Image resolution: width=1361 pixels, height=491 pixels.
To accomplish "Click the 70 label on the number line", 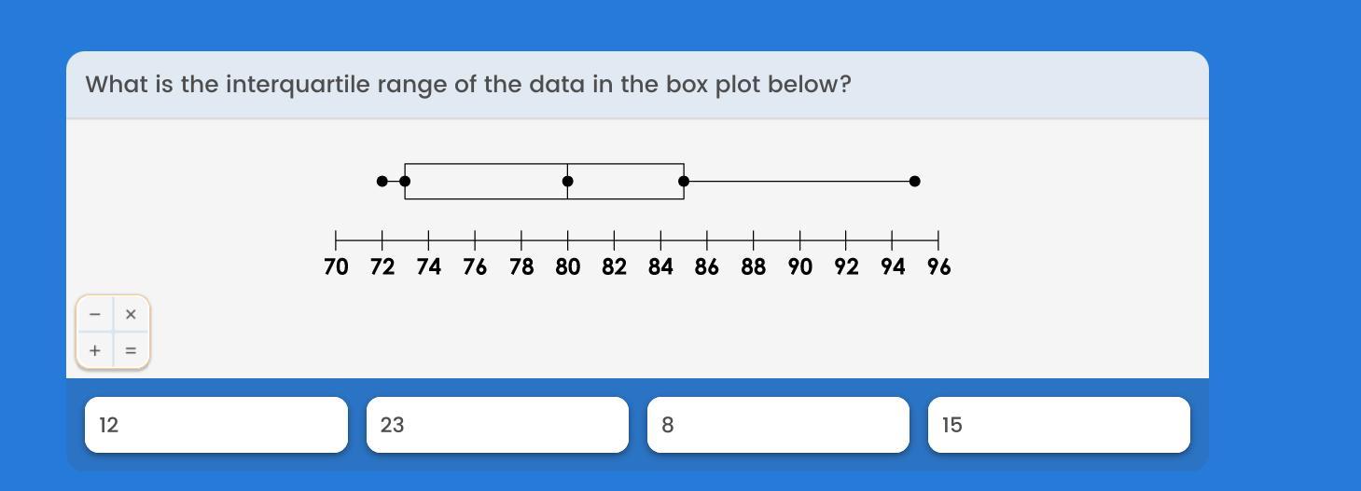I will (x=336, y=267).
